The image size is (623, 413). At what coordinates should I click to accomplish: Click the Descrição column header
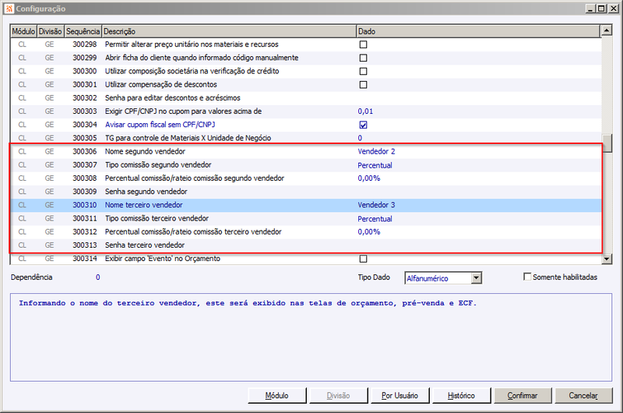[x=229, y=31]
